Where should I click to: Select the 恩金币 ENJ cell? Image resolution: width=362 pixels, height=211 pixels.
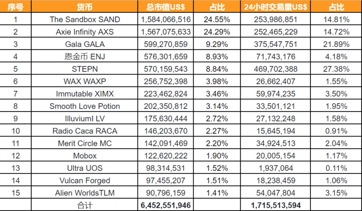(x=85, y=57)
